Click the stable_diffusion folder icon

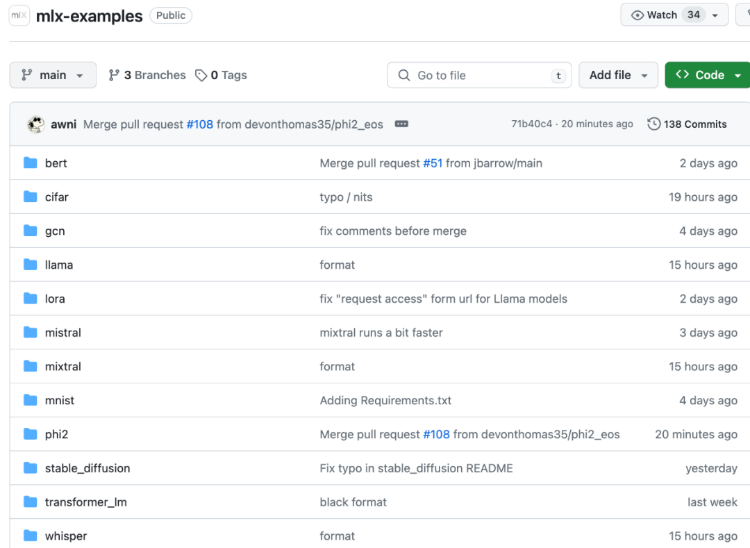(x=30, y=468)
